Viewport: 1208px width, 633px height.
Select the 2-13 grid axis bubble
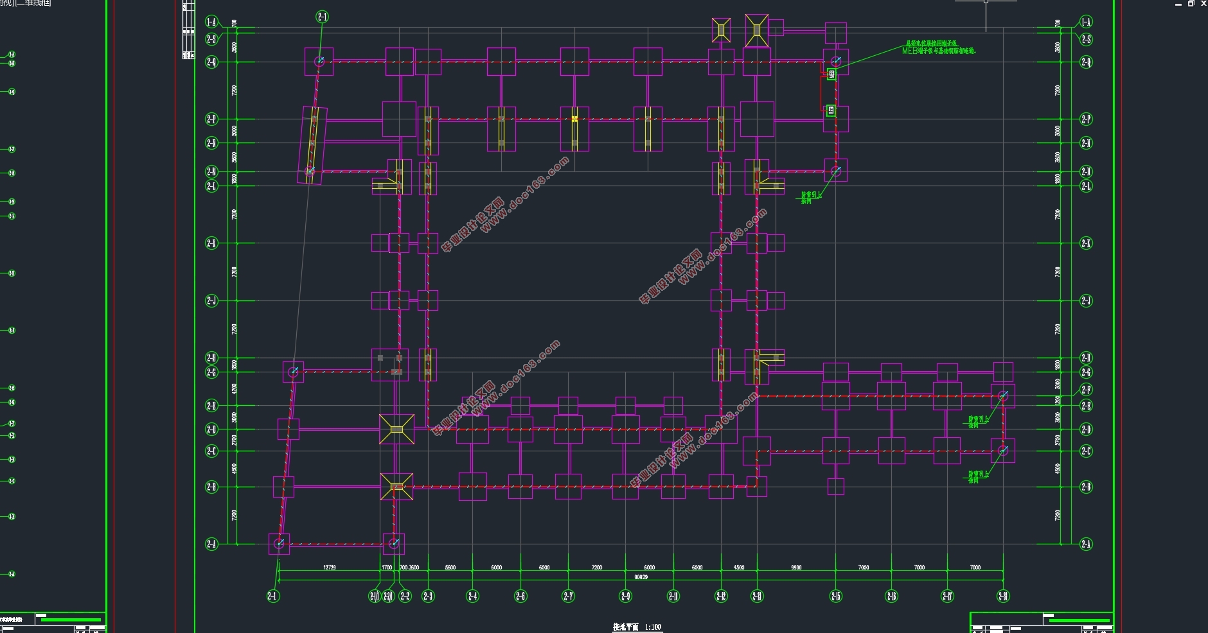coord(757,596)
